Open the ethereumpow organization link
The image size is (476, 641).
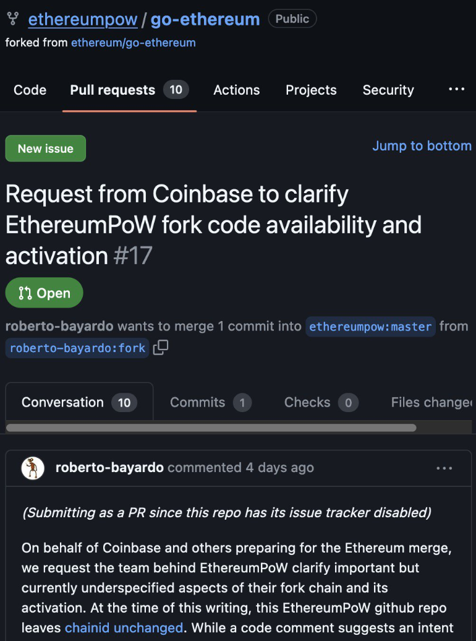pos(83,19)
